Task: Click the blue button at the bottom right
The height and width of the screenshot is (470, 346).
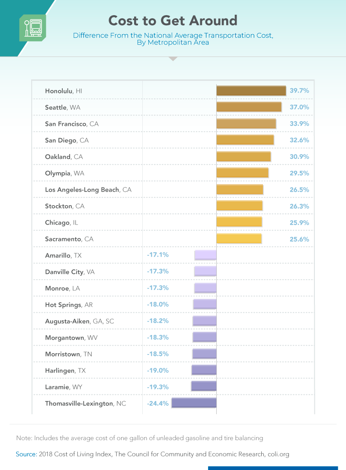Action: pyautogui.click(x=273, y=468)
